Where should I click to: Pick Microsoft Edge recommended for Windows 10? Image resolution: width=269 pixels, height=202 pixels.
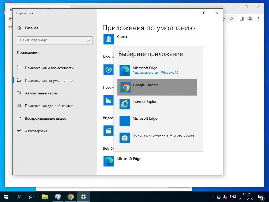pos(157,70)
